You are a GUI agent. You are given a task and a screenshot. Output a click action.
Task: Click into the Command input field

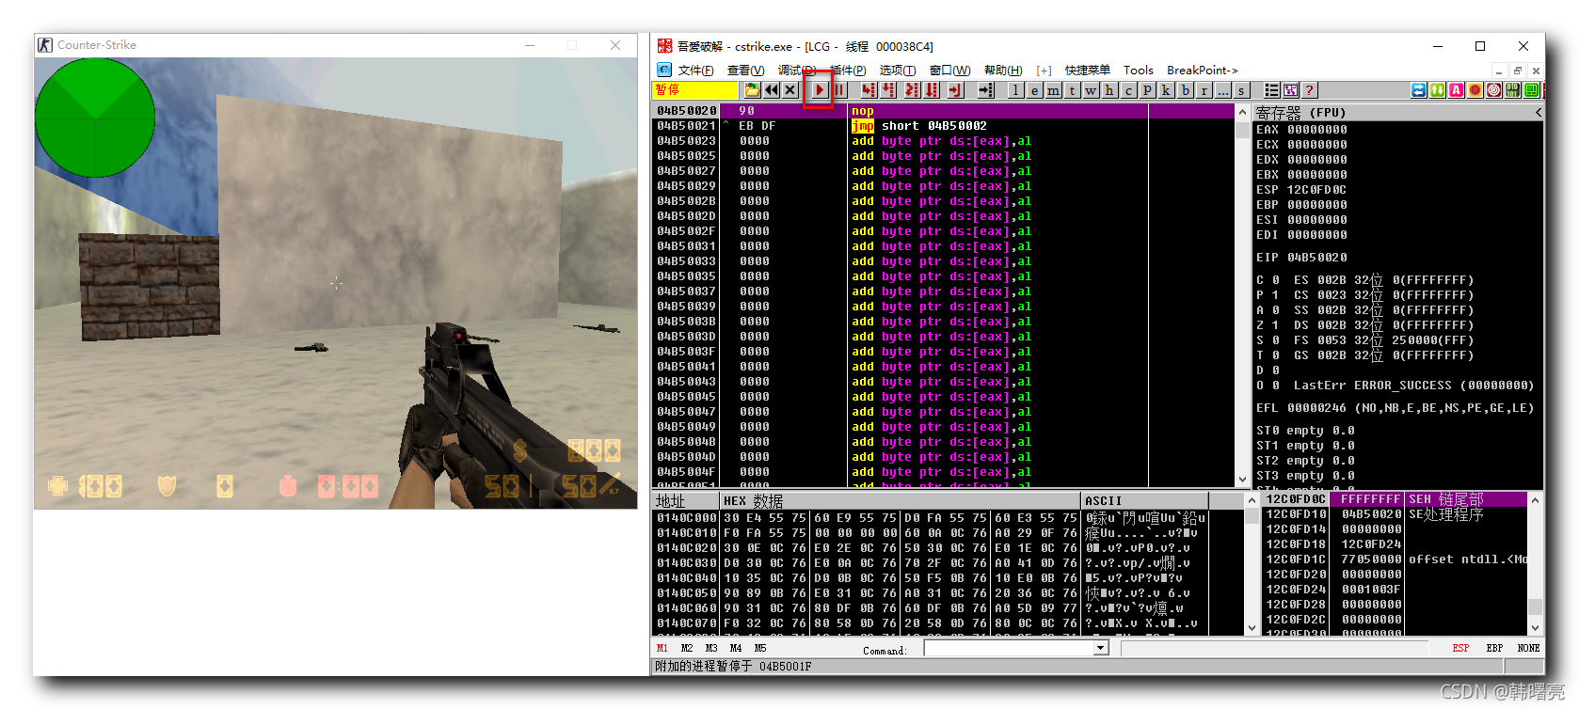point(1009,648)
